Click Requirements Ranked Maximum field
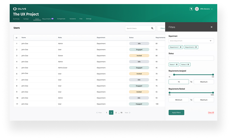The width and height of the screenshot is (231, 140). click(x=204, y=100)
